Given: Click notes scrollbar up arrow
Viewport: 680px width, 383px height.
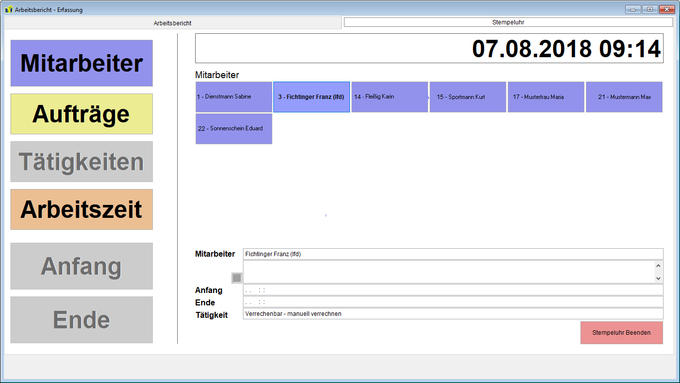Looking at the screenshot, I should (659, 266).
